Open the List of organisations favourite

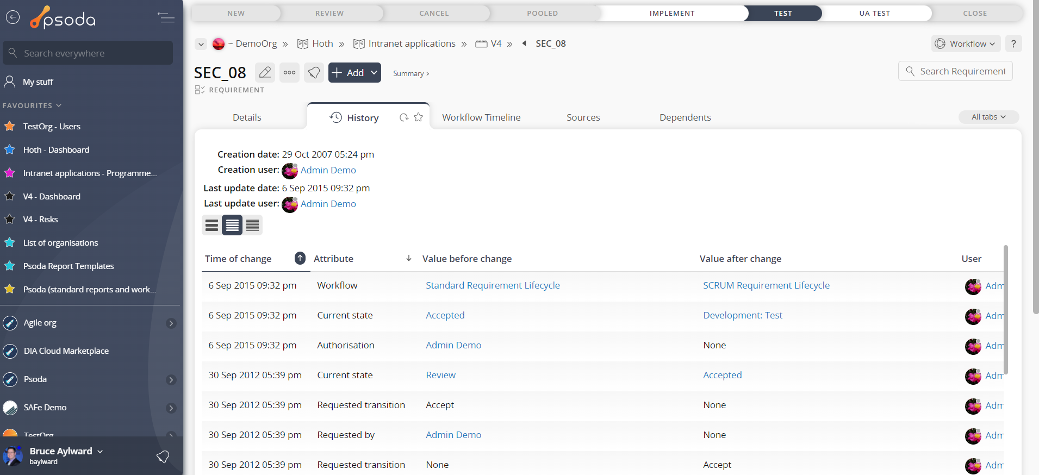click(x=60, y=243)
